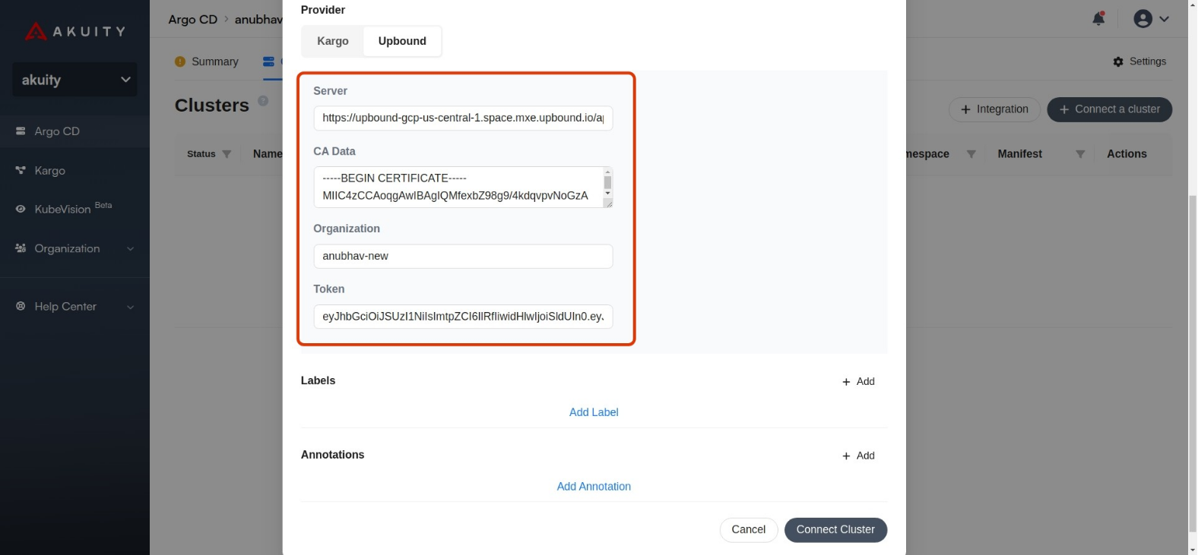Click the Help Center lifebuoy icon
The image size is (1198, 555).
[x=21, y=306]
